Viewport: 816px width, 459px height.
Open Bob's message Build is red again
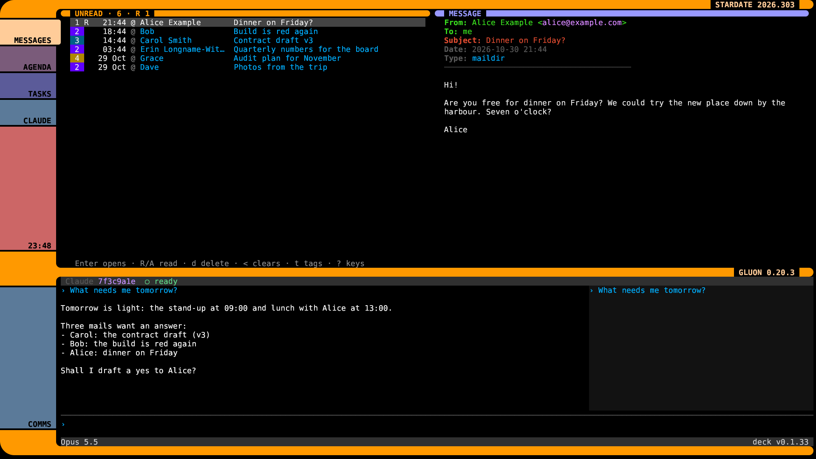click(x=248, y=31)
